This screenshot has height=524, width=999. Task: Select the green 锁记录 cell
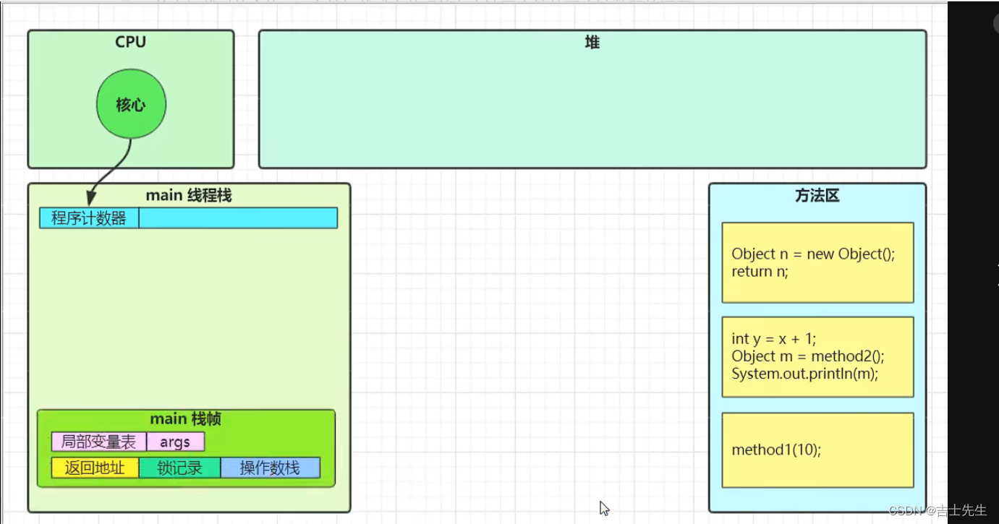tap(179, 468)
